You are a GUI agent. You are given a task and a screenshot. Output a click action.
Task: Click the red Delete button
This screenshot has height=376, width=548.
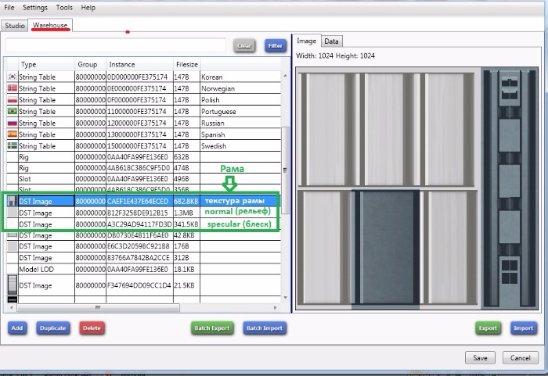click(x=92, y=328)
